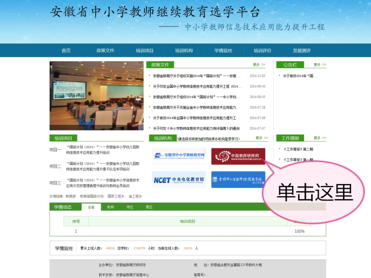
Task: Open 政策文件 in the navigation bar
Action: pos(105,51)
